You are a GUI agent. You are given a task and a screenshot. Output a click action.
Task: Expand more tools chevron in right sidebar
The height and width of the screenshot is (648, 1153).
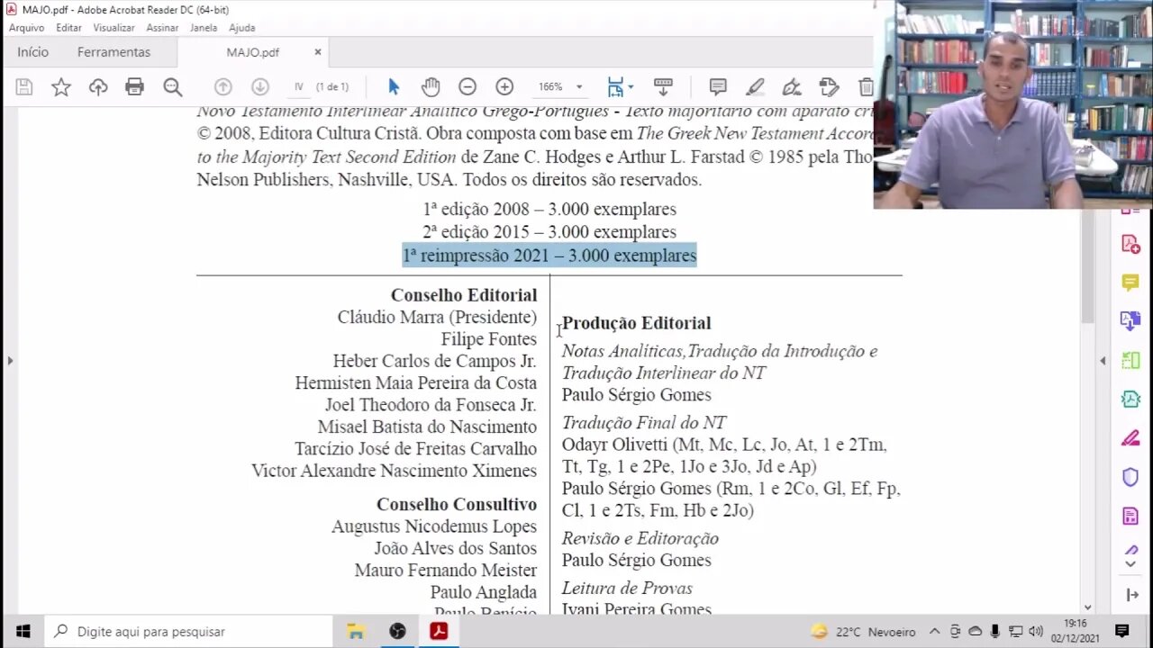coord(1130,563)
